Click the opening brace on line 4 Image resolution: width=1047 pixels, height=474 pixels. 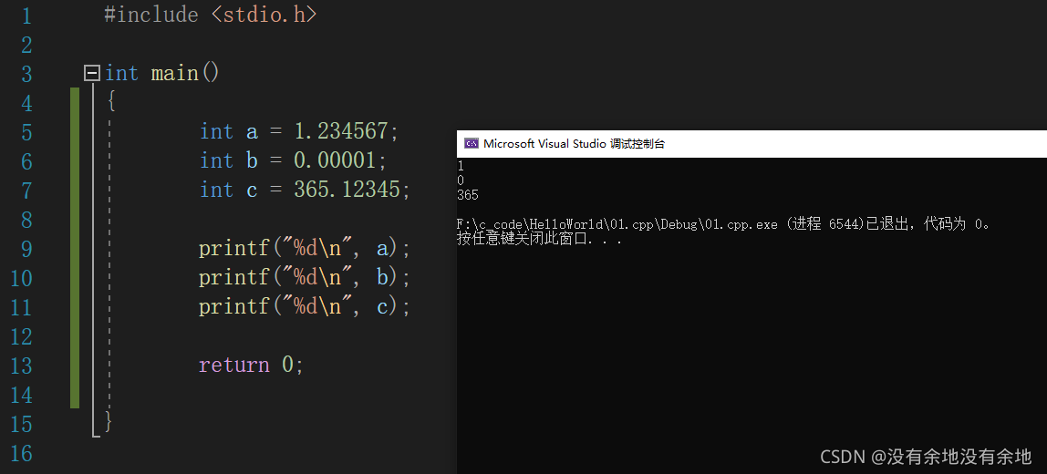pos(111,102)
